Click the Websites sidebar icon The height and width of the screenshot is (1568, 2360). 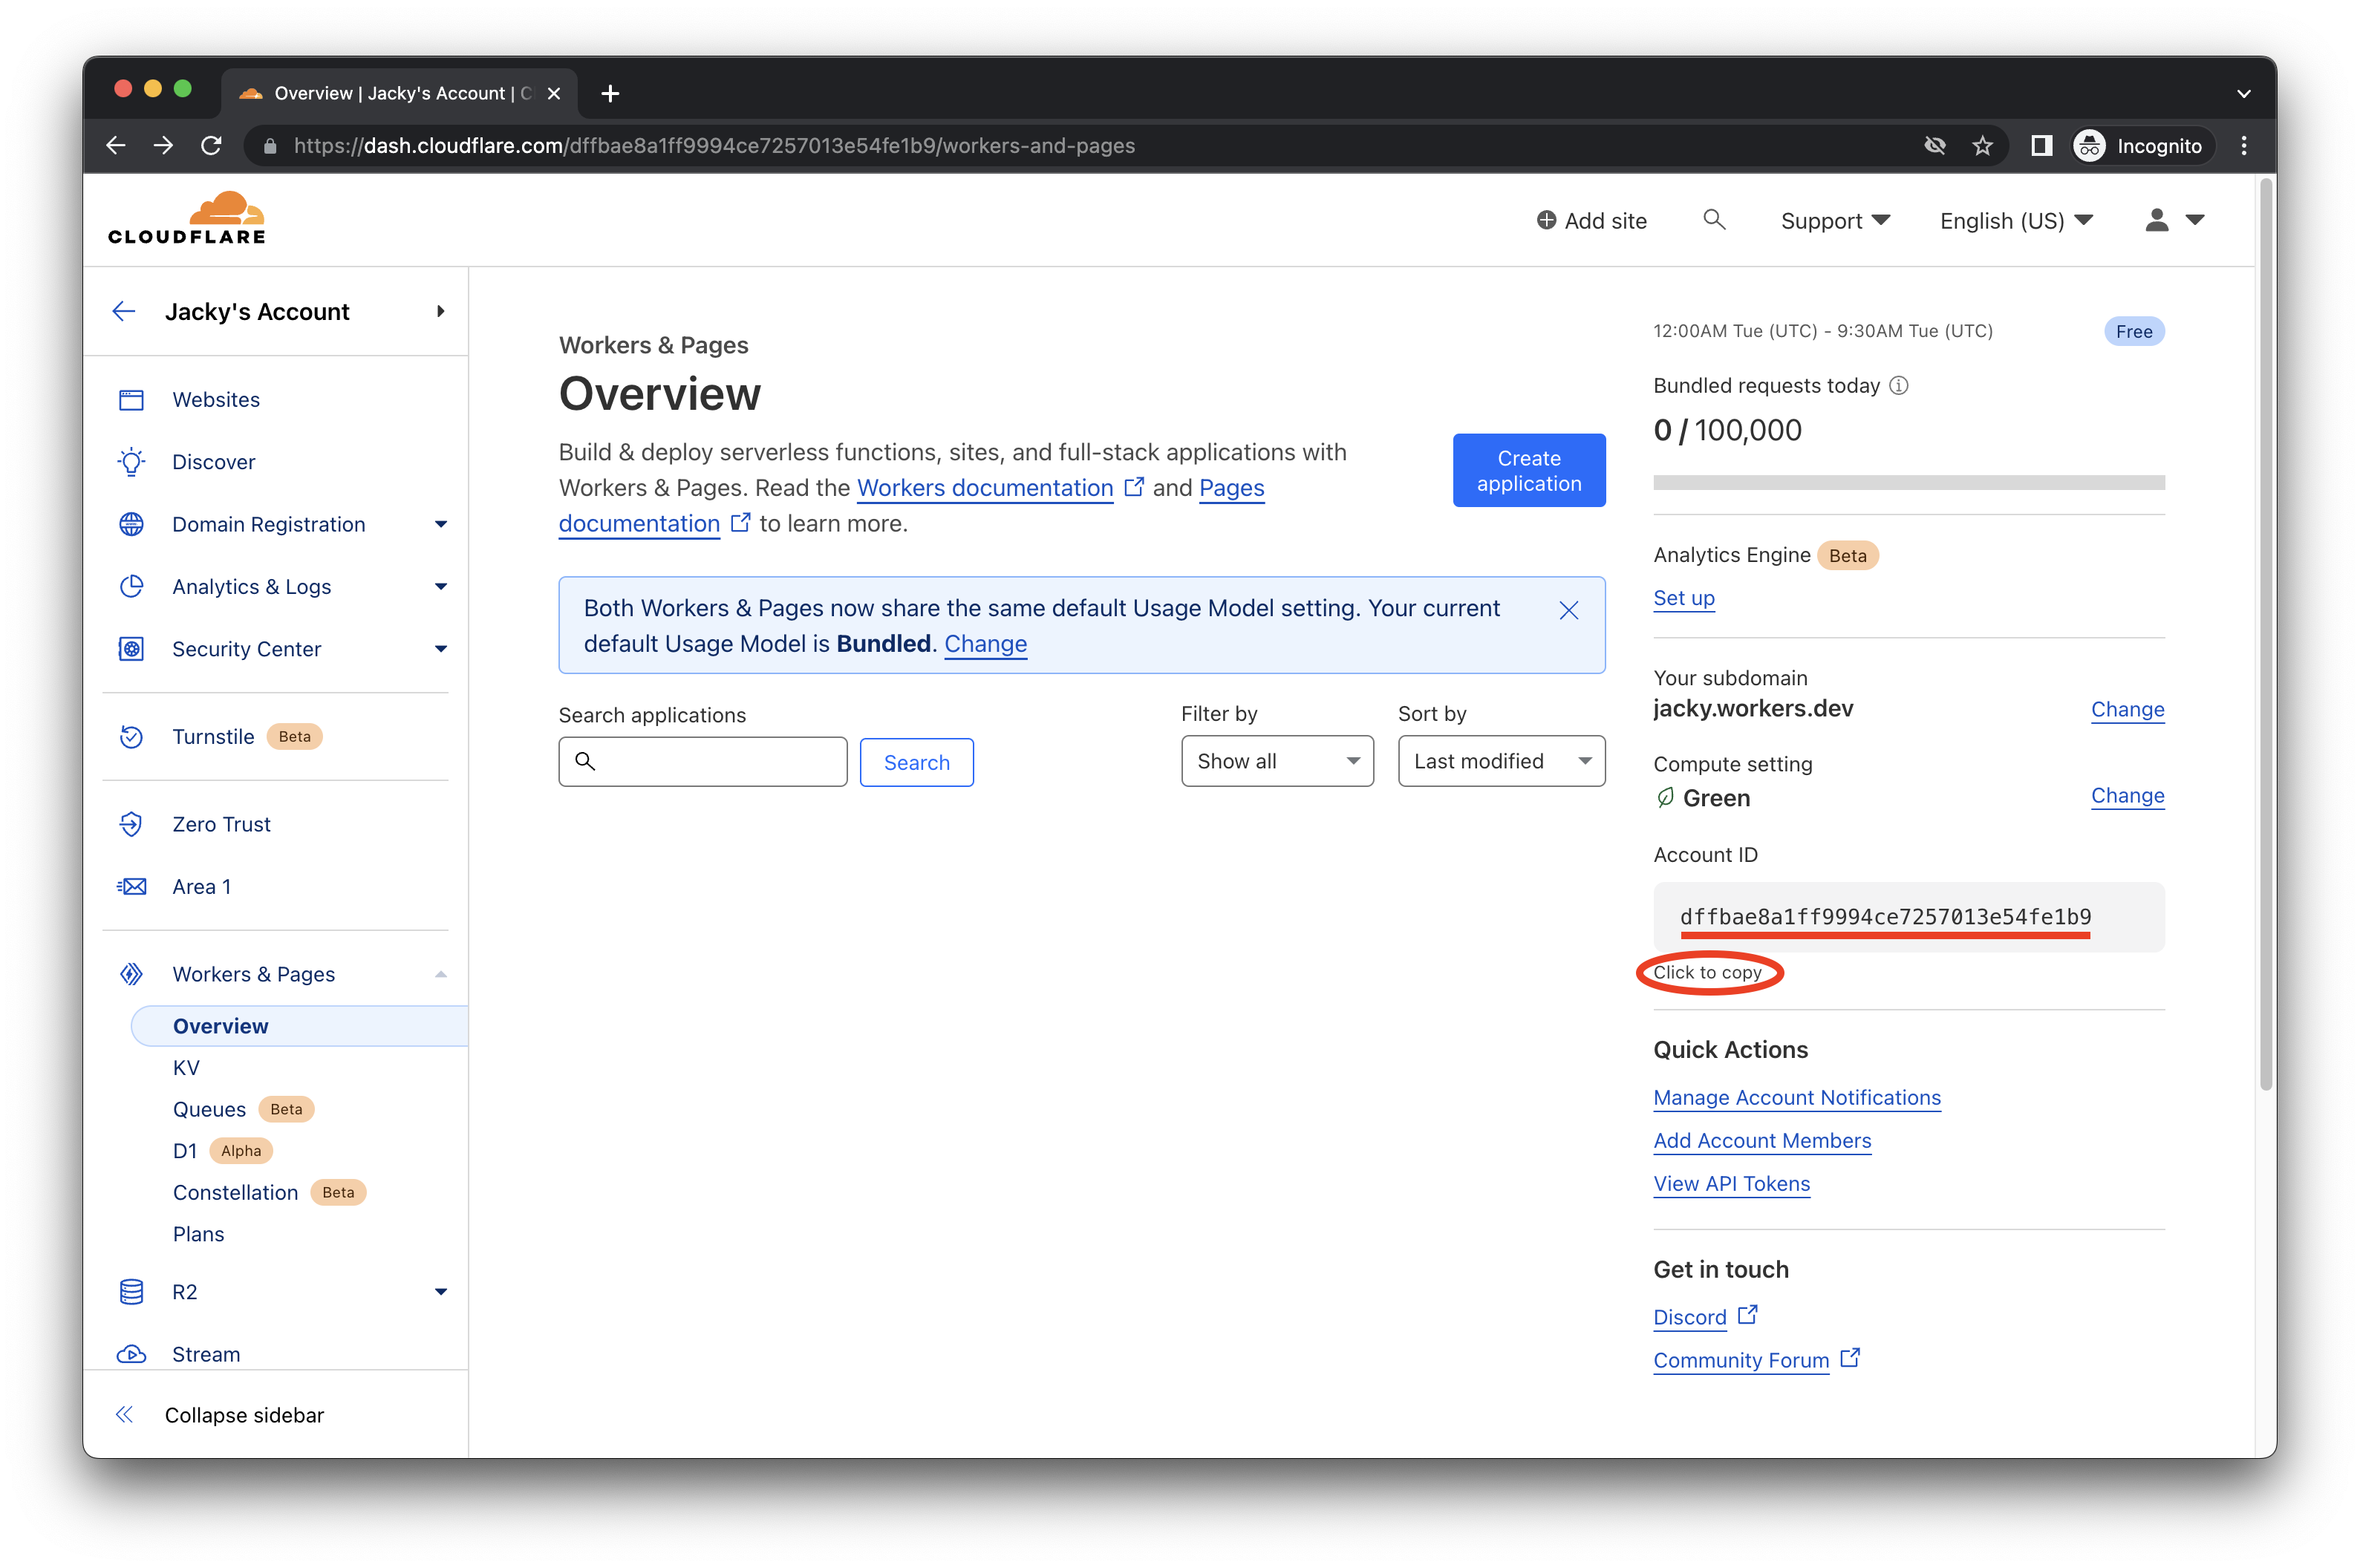pyautogui.click(x=131, y=400)
